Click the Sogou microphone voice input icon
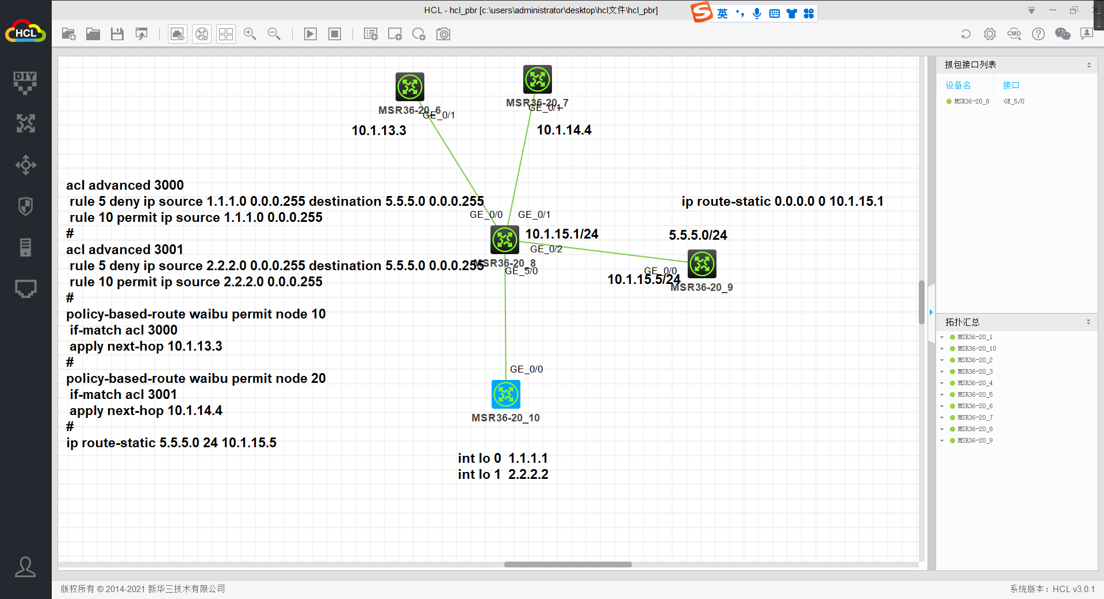 coord(757,13)
